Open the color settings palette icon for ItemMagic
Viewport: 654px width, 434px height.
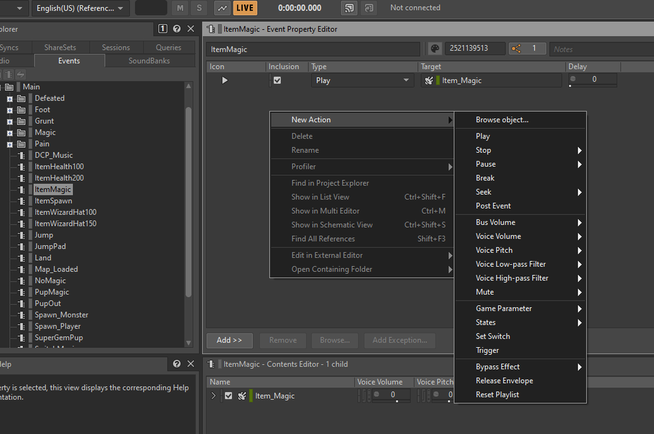[x=434, y=48]
